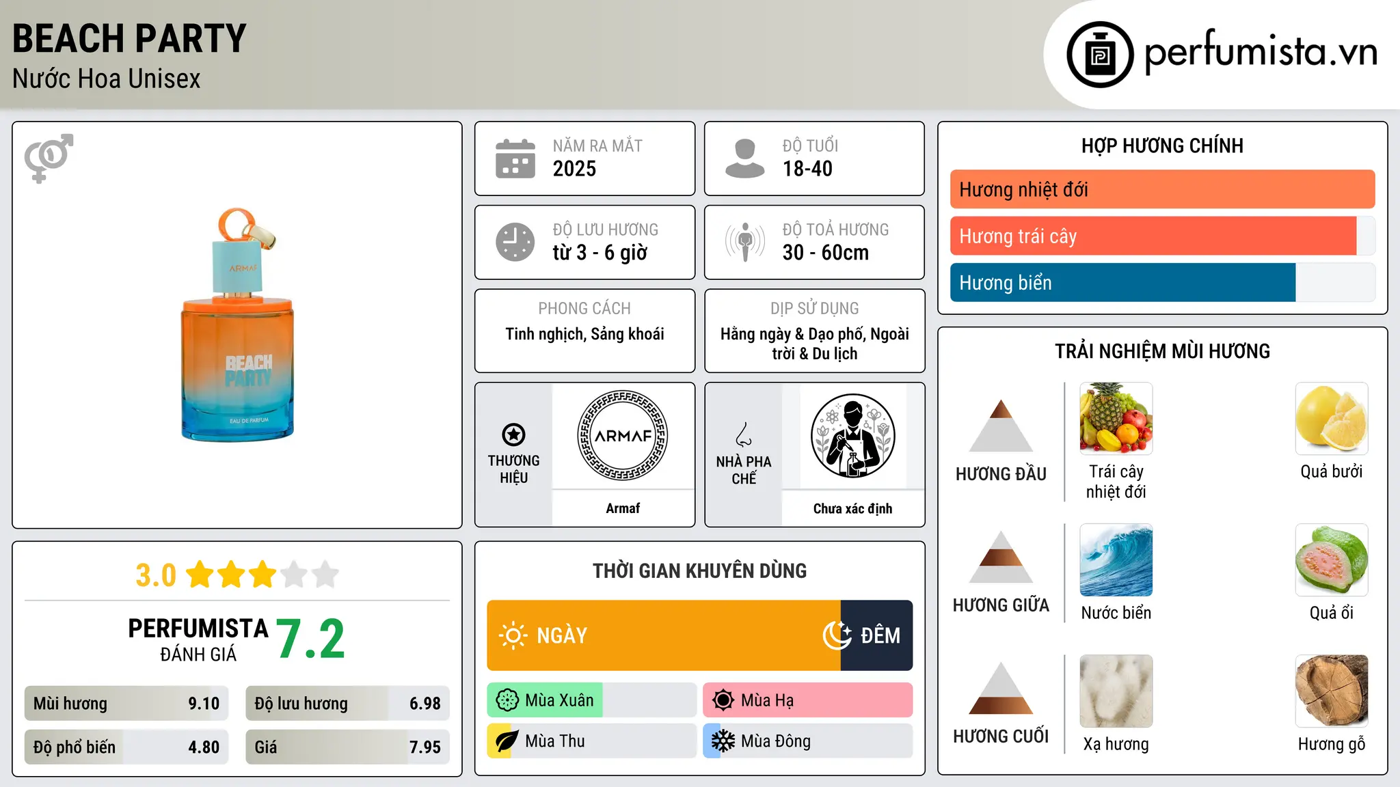Select the Nước biển ocean wave thumbnail
Screen dimensions: 1400x787
[x=1116, y=560]
